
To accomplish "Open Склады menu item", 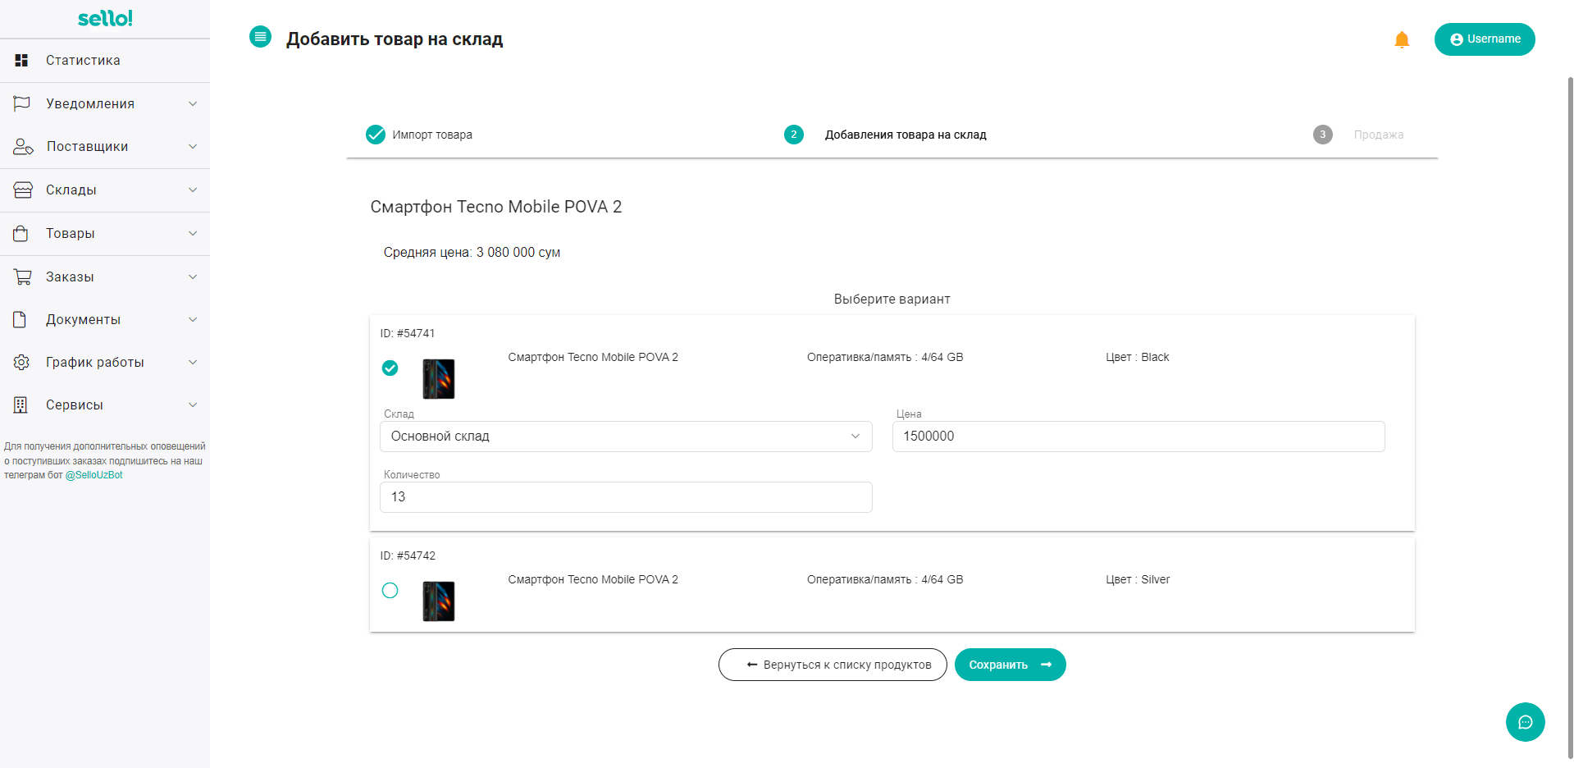I will click(105, 190).
